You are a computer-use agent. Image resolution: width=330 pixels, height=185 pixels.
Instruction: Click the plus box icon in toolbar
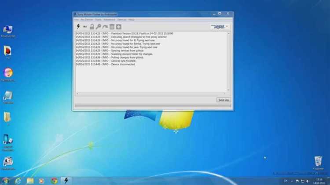tap(119, 27)
